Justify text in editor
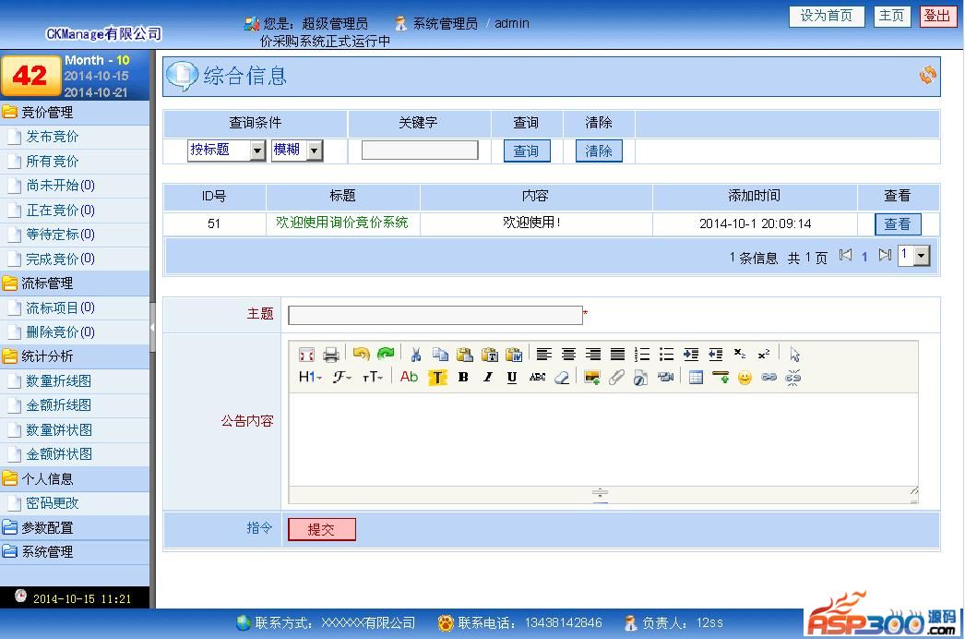The width and height of the screenshot is (965, 639). click(x=617, y=355)
